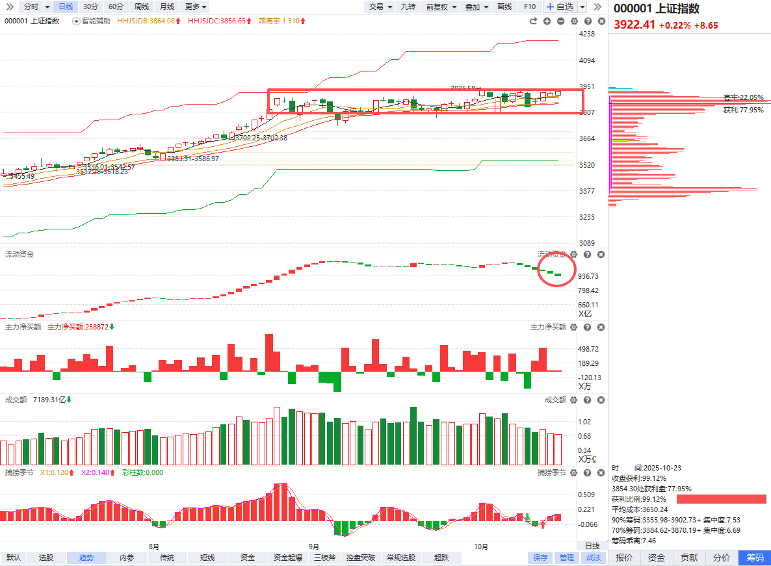Switch to 筹码 chip distribution tab
This screenshot has height=566, width=771.
coord(755,558)
